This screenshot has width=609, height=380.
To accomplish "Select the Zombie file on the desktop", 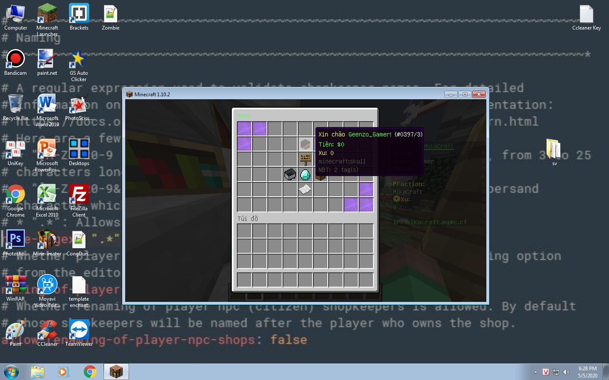I will point(110,18).
